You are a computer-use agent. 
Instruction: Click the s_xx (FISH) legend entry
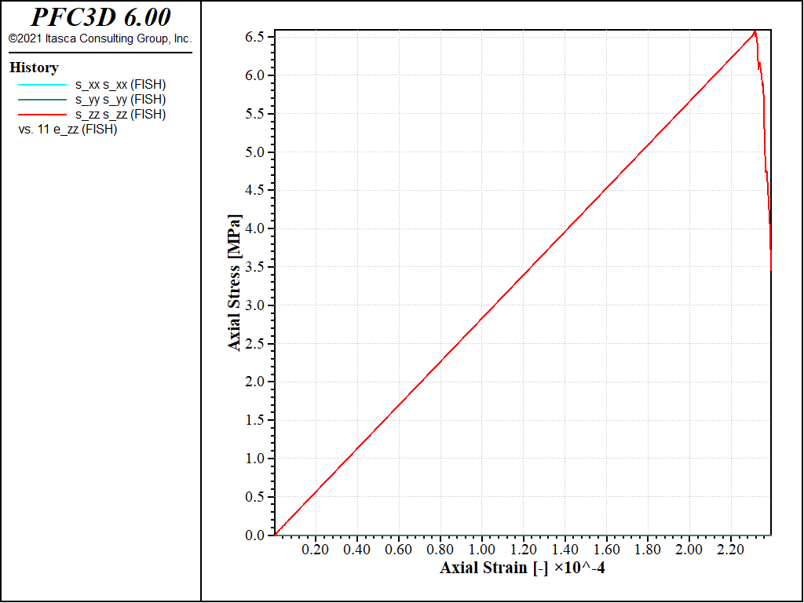120,85
